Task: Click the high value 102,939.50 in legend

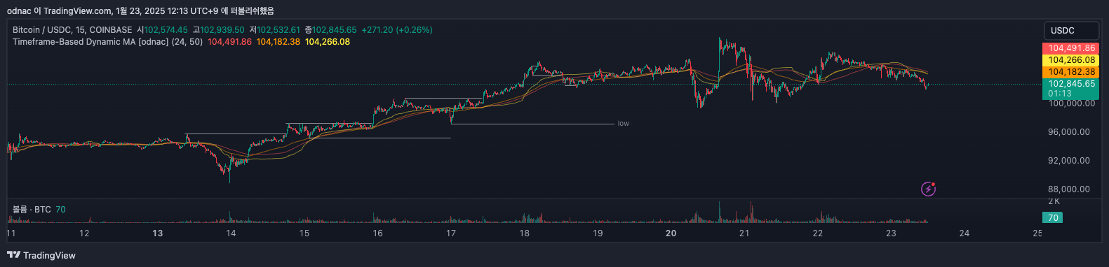Action: point(222,30)
